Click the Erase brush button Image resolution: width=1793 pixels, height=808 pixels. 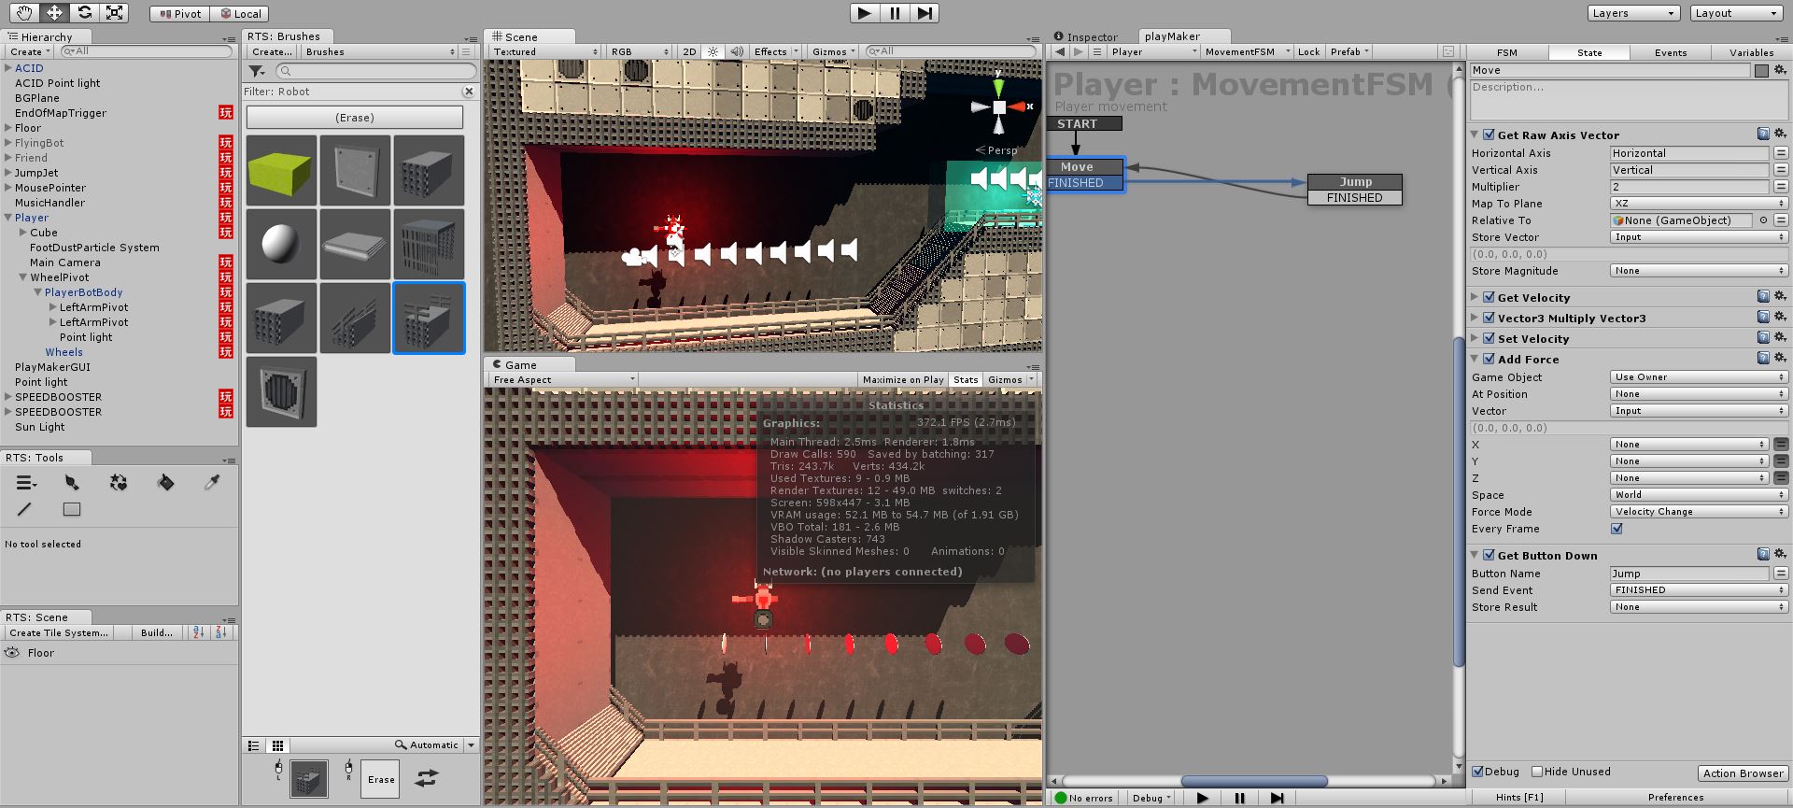pos(355,118)
